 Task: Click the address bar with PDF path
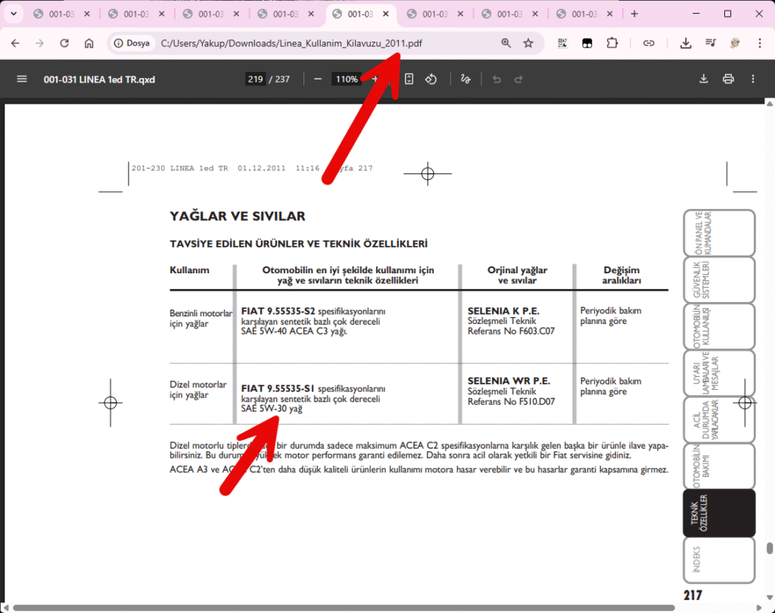303,43
